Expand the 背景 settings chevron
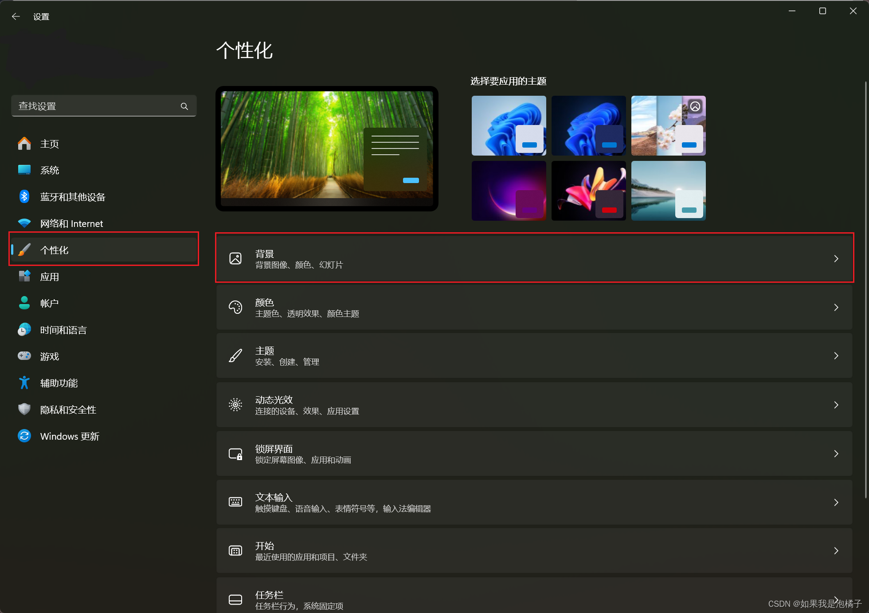 click(836, 258)
